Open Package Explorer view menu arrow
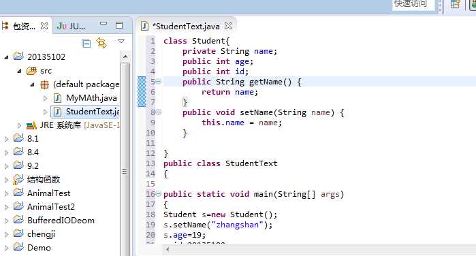This screenshot has height=256, width=476. click(x=121, y=41)
